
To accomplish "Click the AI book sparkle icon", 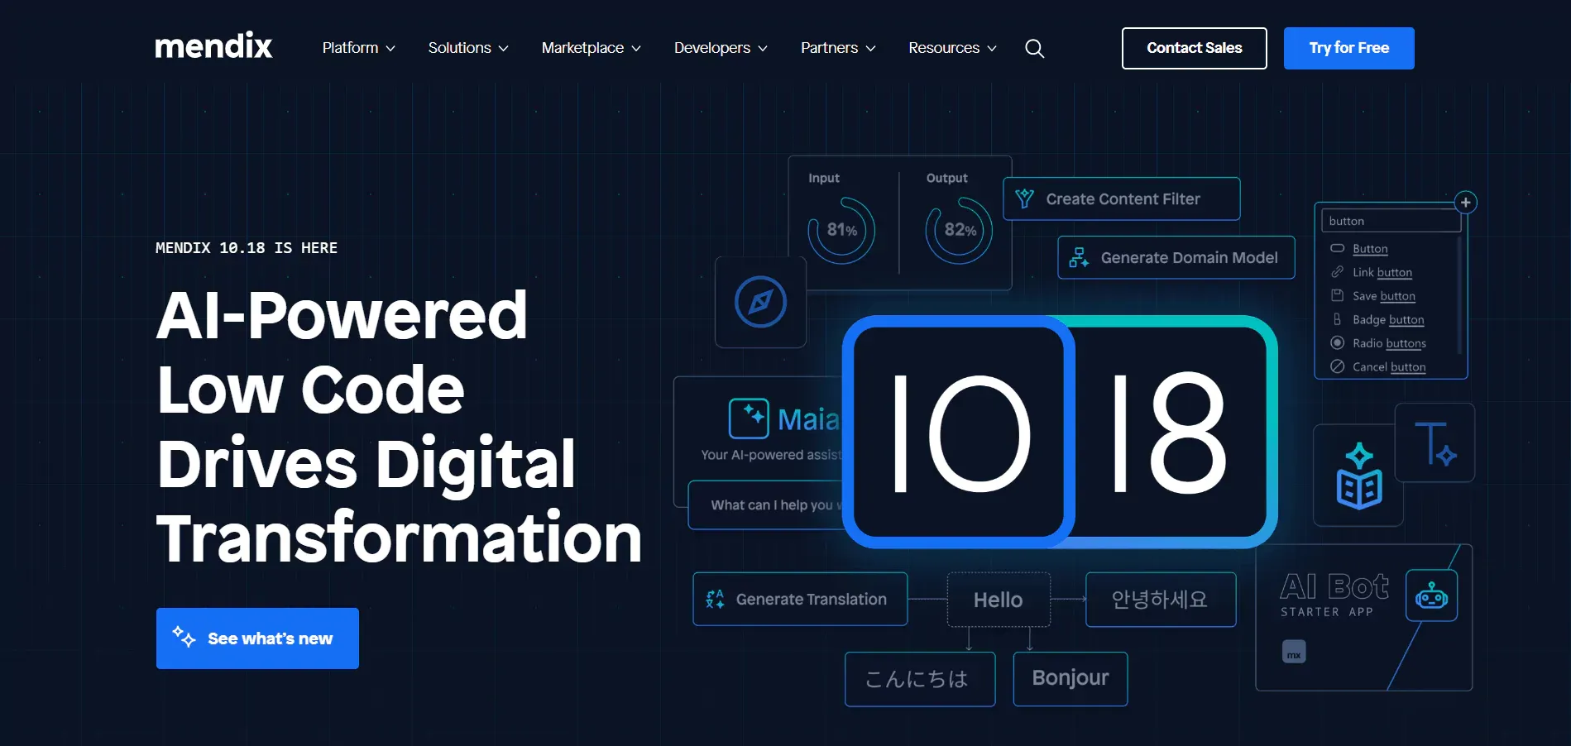I will [x=1358, y=476].
